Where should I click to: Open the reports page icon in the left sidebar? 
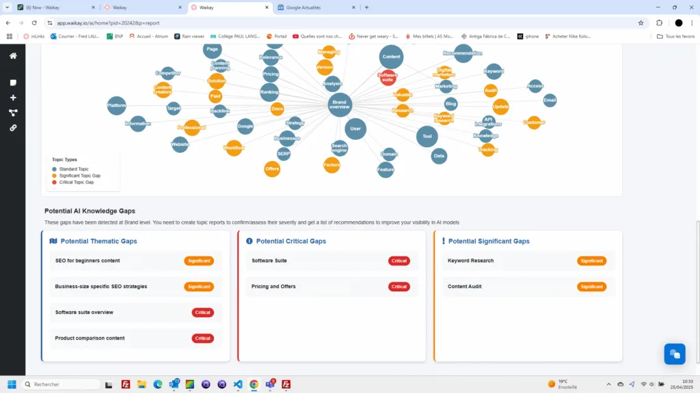(12, 83)
